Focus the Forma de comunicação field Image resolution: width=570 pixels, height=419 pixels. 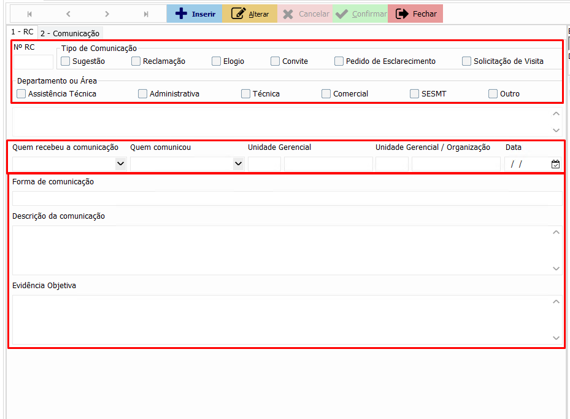point(287,198)
